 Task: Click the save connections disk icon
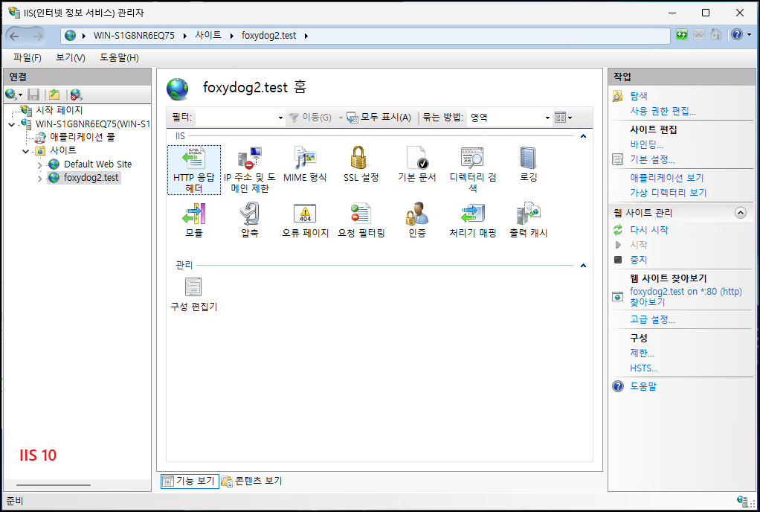(33, 94)
